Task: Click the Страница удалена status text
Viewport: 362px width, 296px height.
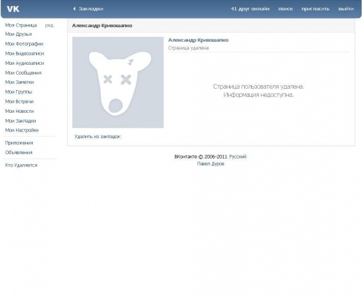Action: coord(188,48)
